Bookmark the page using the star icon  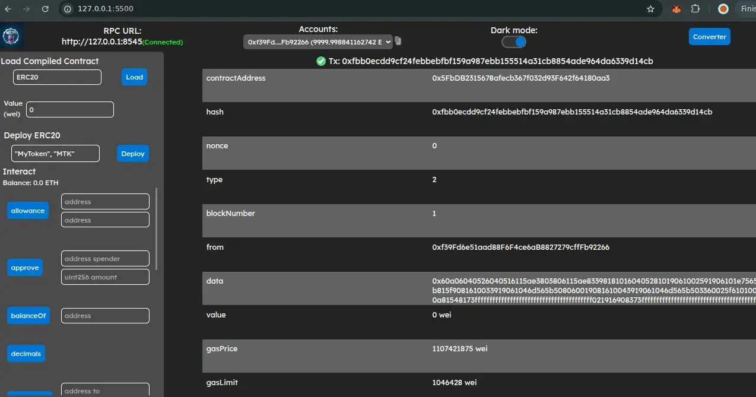(x=650, y=9)
